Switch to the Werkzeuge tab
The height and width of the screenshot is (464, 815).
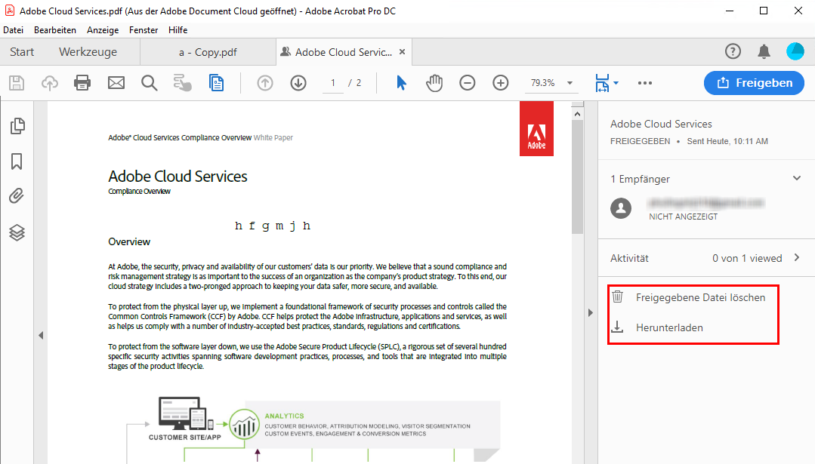tap(88, 52)
